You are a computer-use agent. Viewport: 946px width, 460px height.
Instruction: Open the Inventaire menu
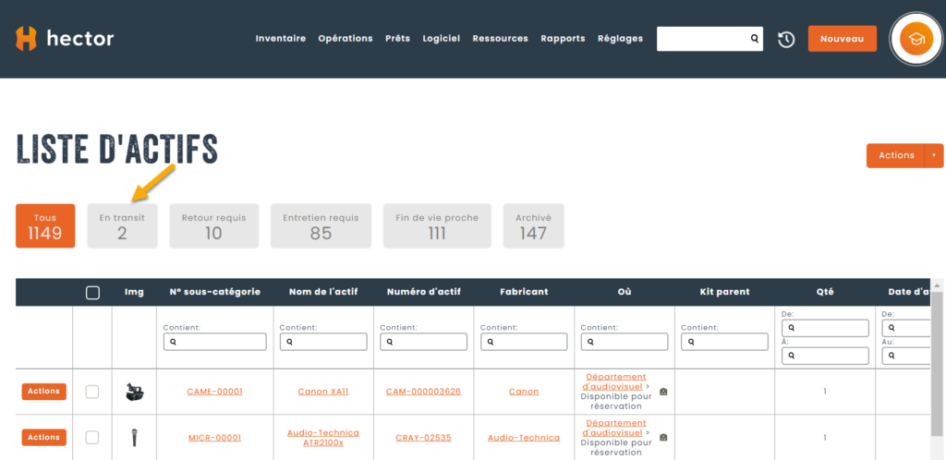280,39
